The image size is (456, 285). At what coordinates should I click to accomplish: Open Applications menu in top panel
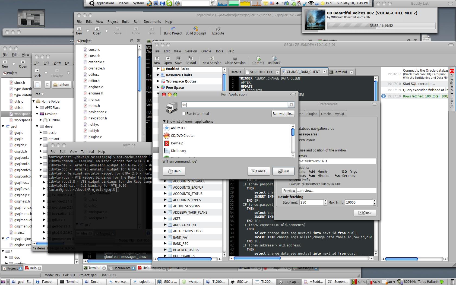point(105,3)
